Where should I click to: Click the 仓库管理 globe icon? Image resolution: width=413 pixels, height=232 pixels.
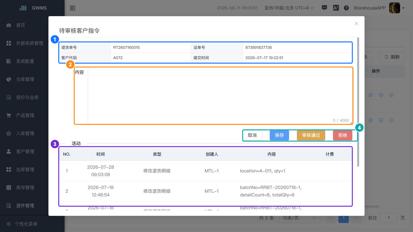point(9,79)
